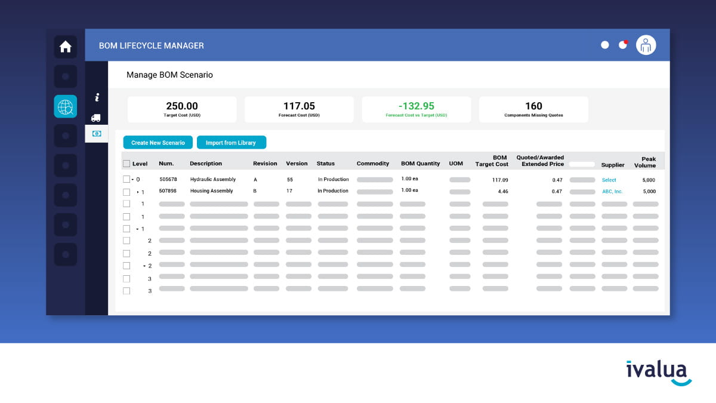Click the notification icon with red badge

tap(623, 44)
